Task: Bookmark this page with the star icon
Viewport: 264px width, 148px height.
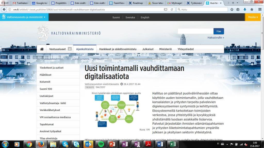Action: (232, 10)
